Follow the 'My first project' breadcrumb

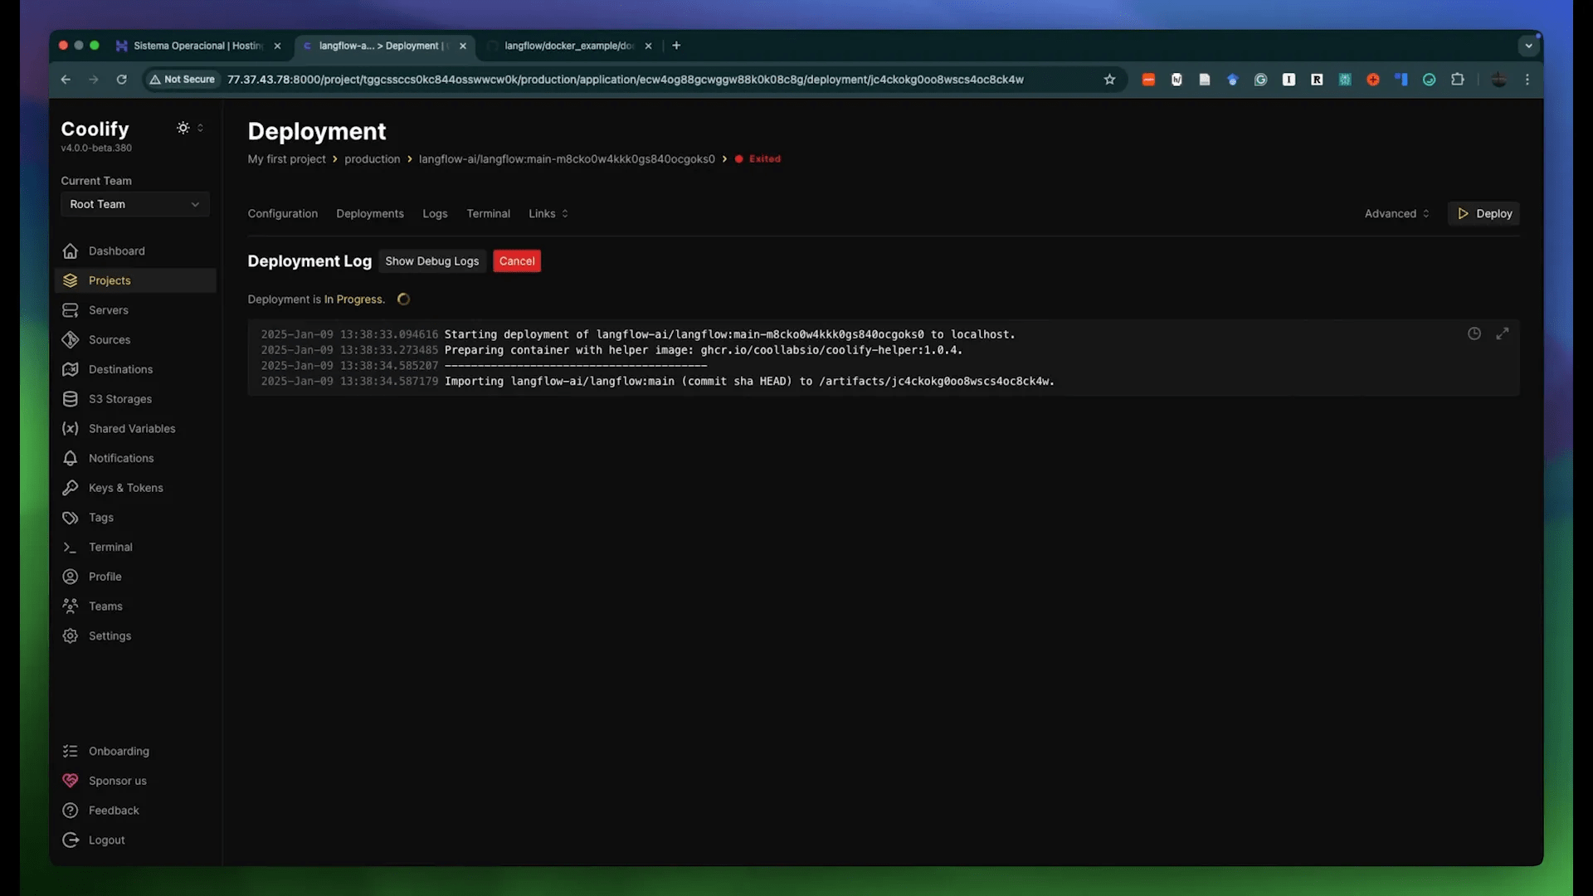286,159
